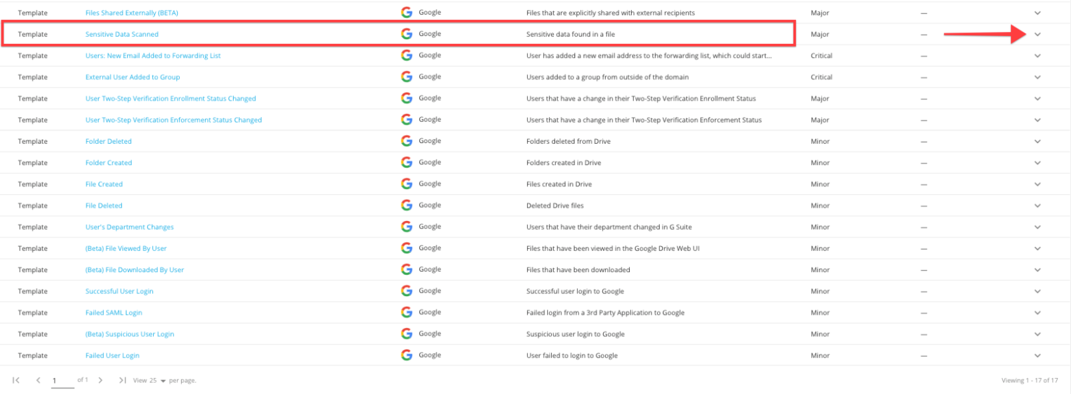Click the page number input field
This screenshot has height=394, width=1071.
[62, 381]
